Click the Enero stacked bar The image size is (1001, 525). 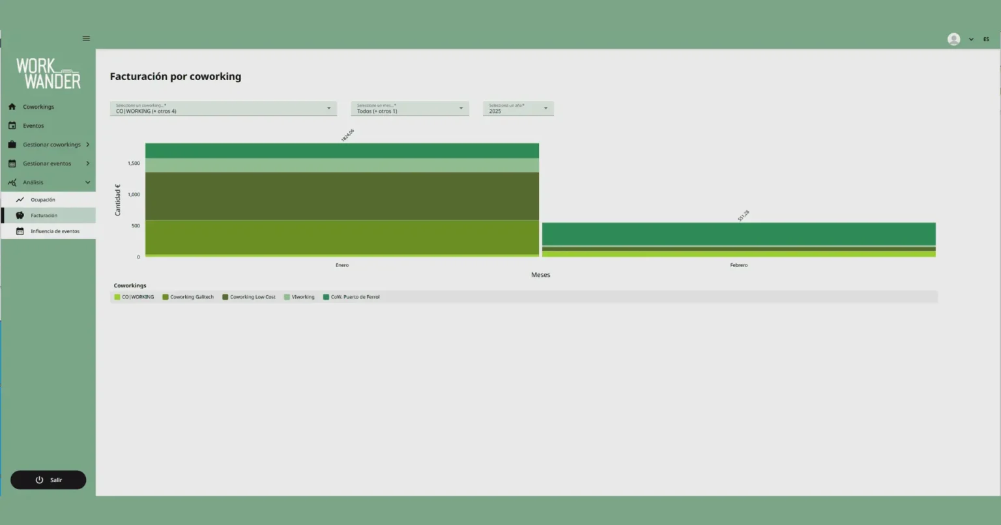tap(342, 199)
